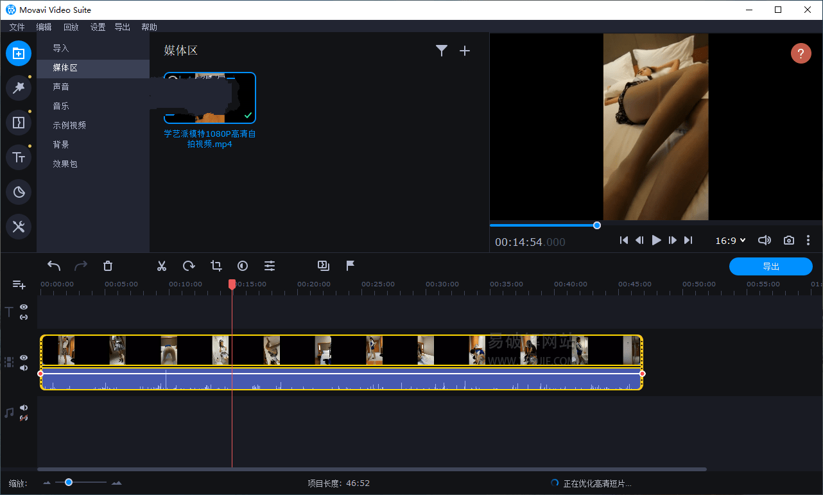
Task: Toggle visibility of the title track
Action: (x=24, y=307)
